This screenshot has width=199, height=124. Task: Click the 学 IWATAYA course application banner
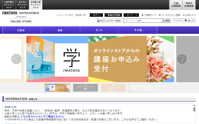100,59
